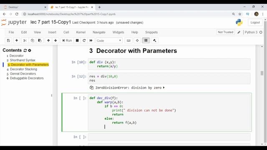This screenshot has width=267, height=150.
Task: Open the browser profile avatar
Action: click(x=256, y=14)
